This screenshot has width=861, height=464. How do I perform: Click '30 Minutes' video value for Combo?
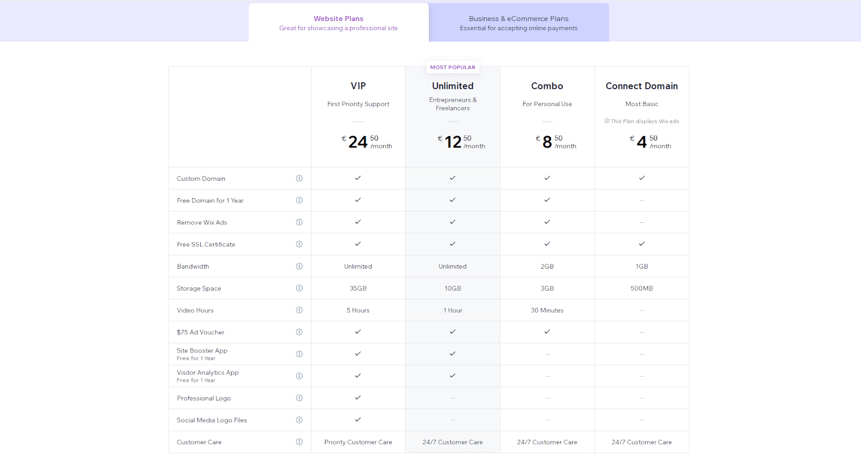[x=547, y=311]
